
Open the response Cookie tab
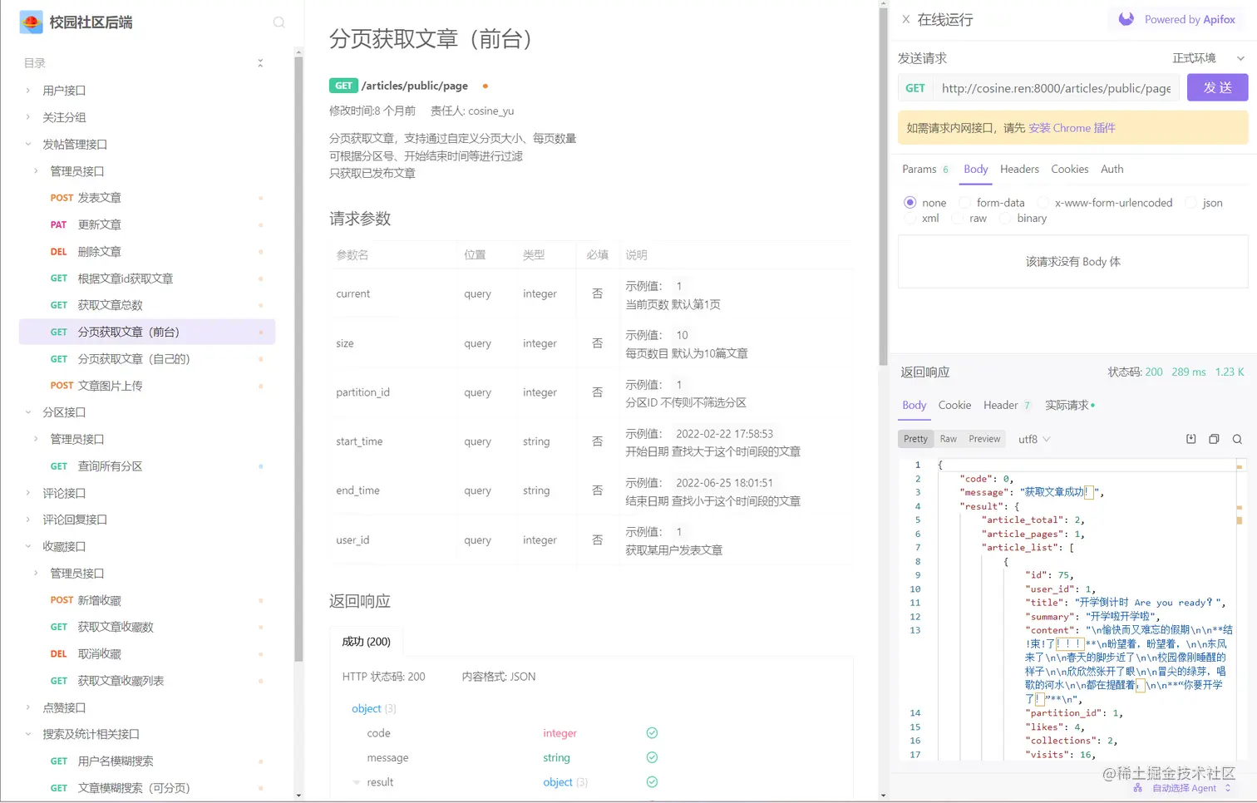point(954,405)
